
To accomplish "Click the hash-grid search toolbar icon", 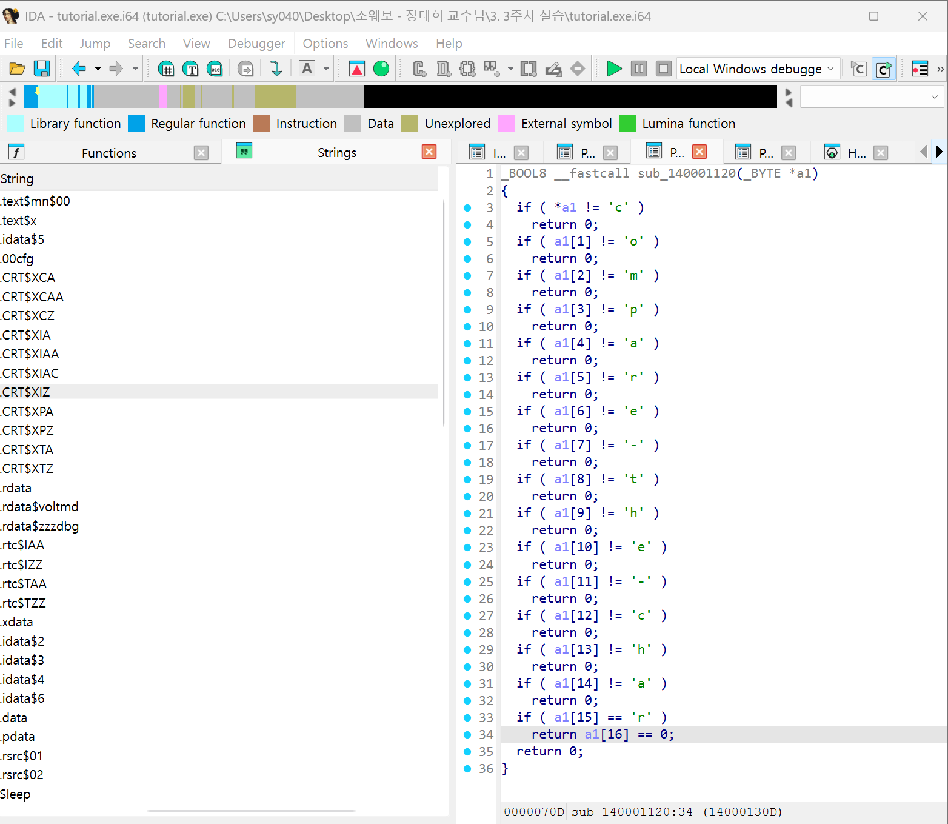I will [x=165, y=69].
